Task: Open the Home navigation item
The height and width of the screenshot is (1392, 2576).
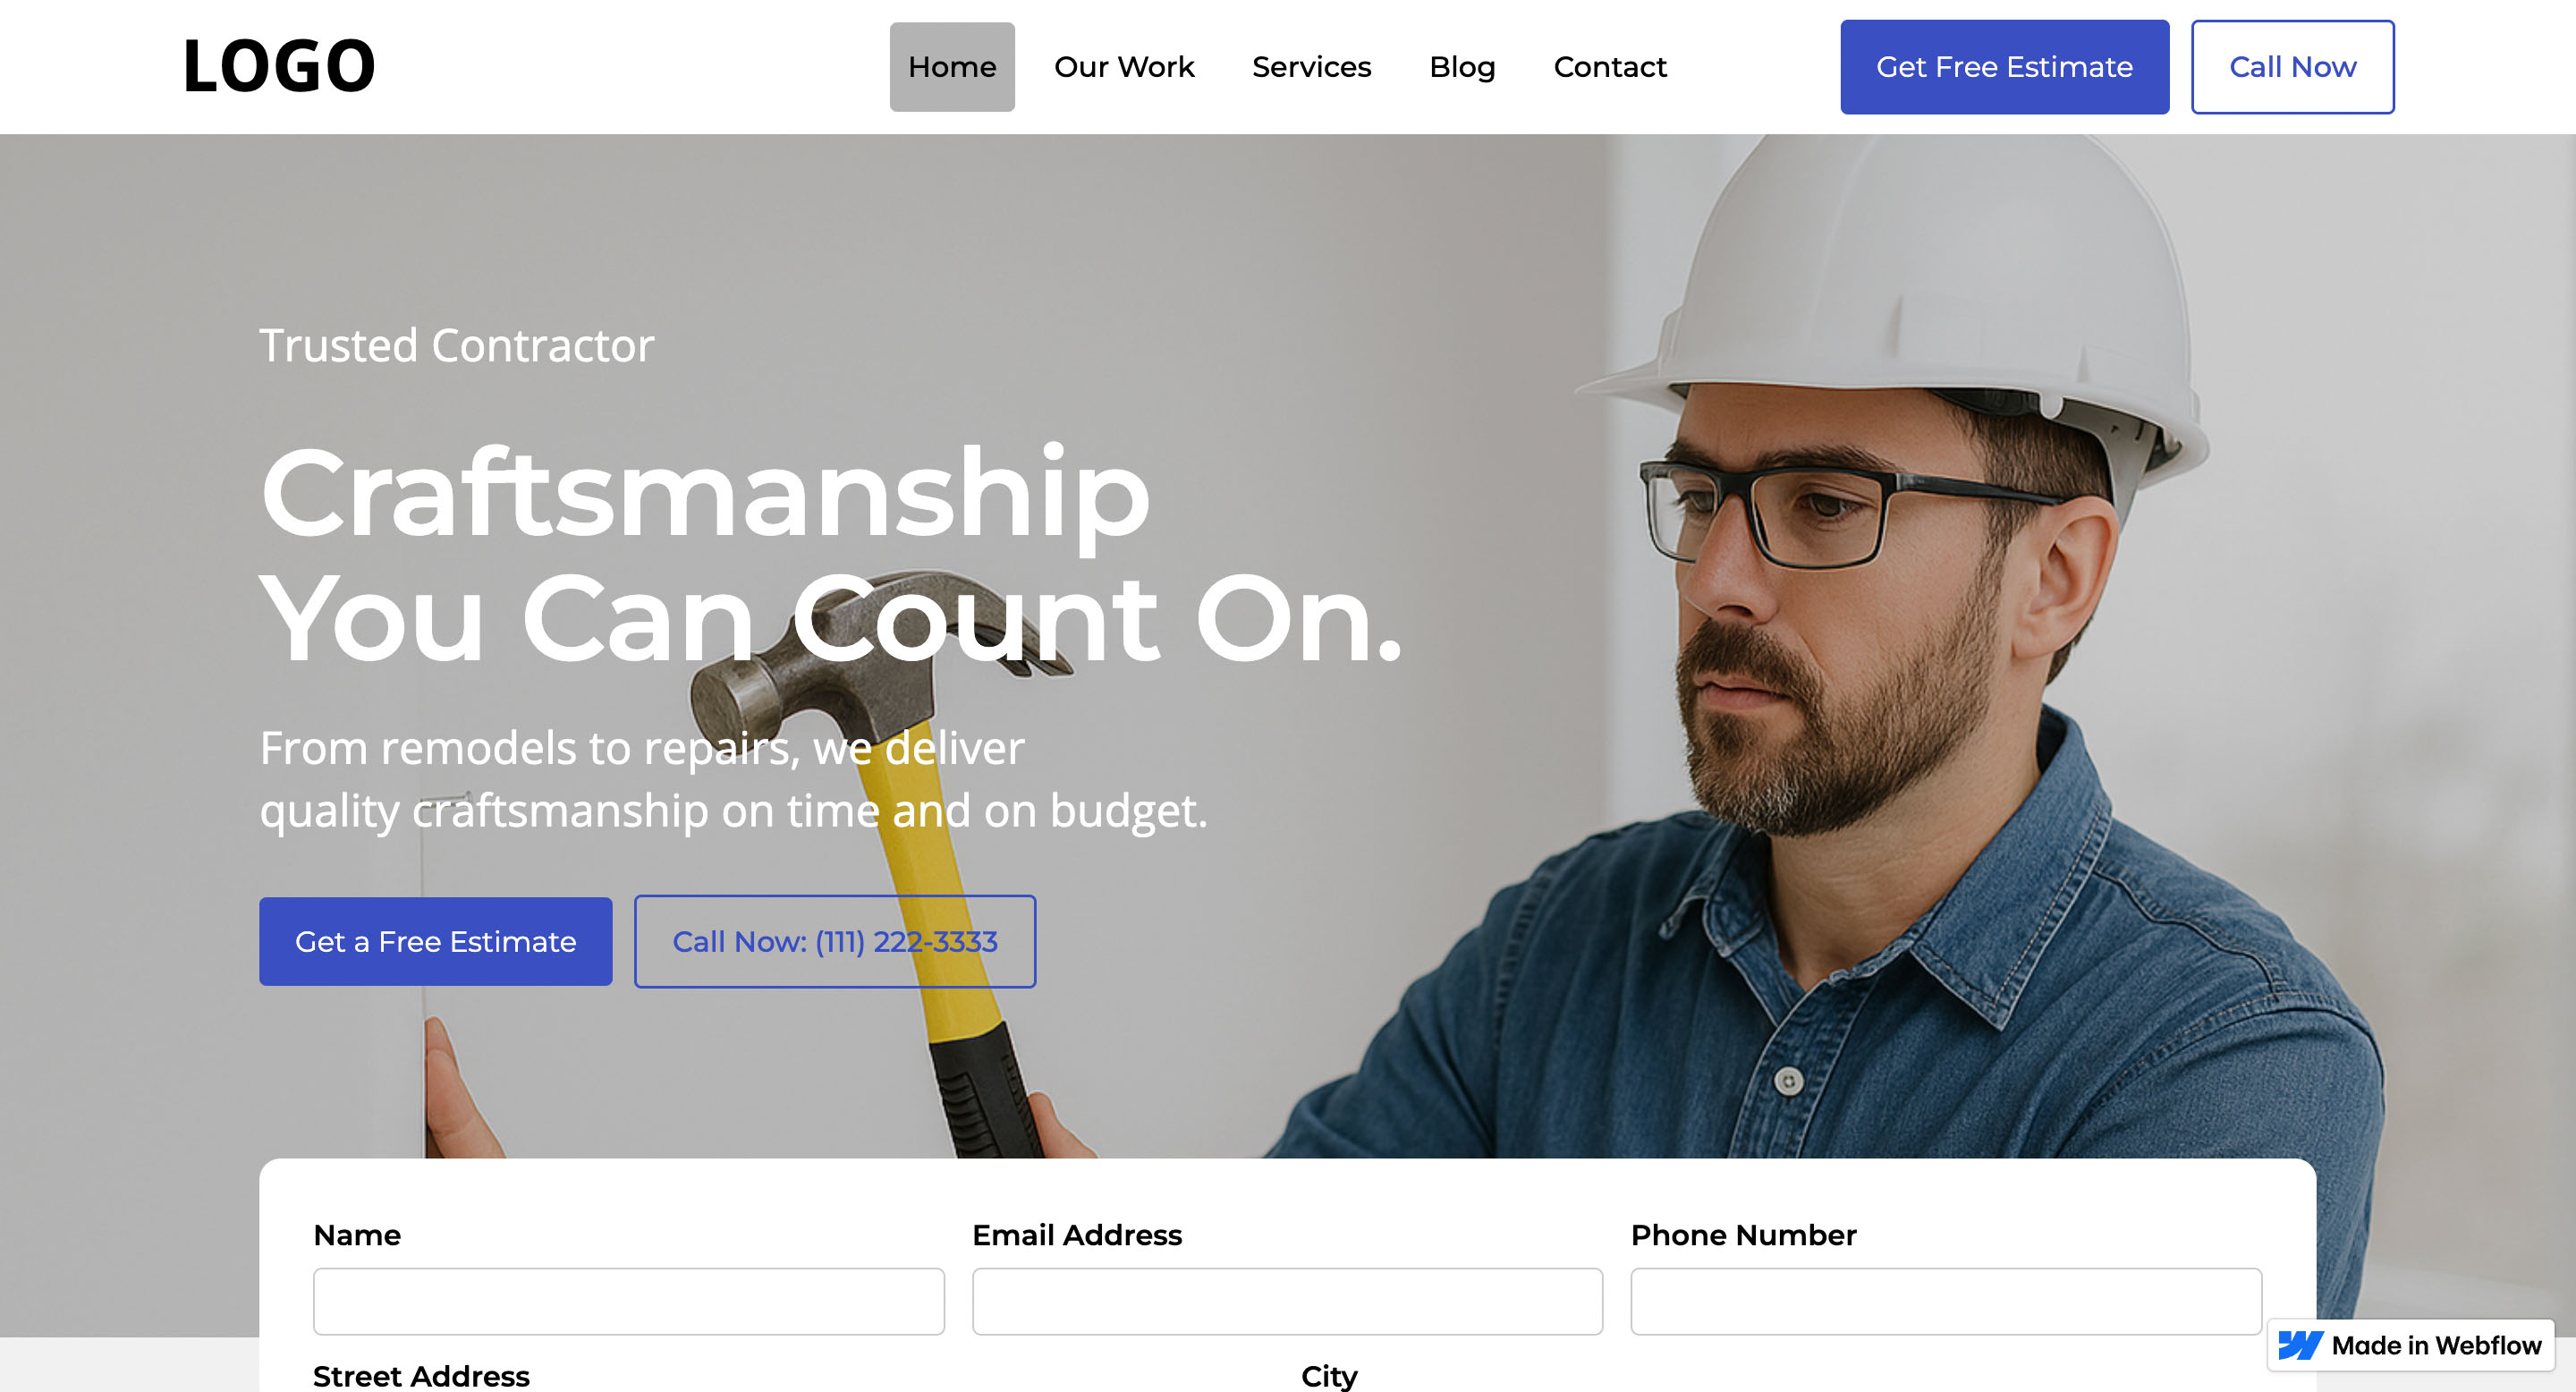Action: tap(952, 67)
